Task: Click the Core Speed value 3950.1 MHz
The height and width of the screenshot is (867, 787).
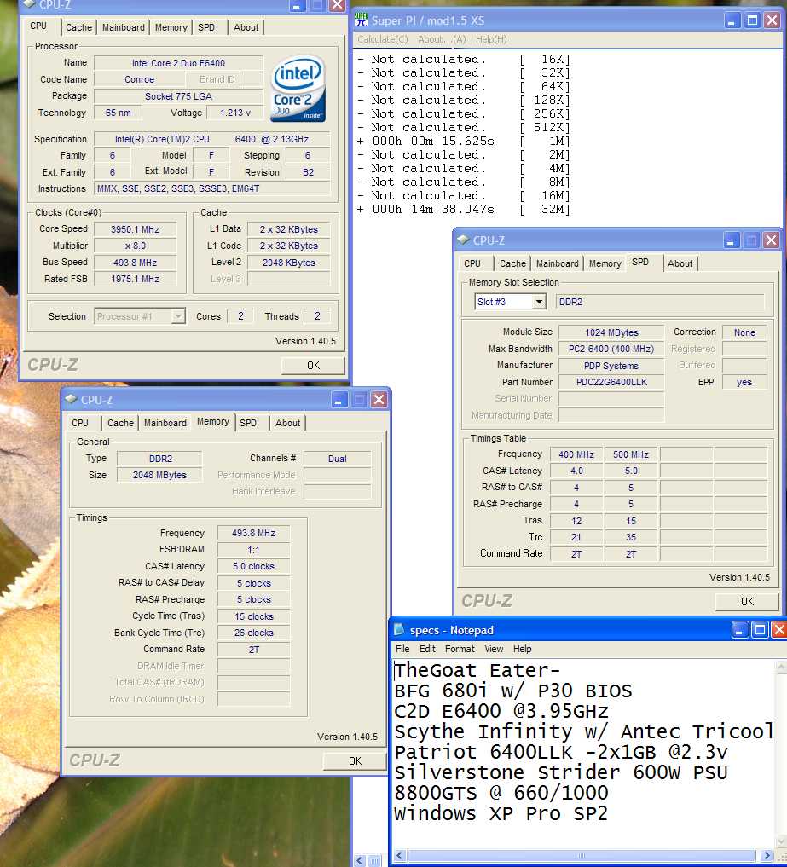Action: pyautogui.click(x=135, y=229)
